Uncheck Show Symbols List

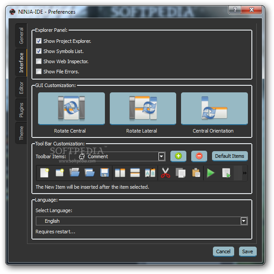coord(39,51)
